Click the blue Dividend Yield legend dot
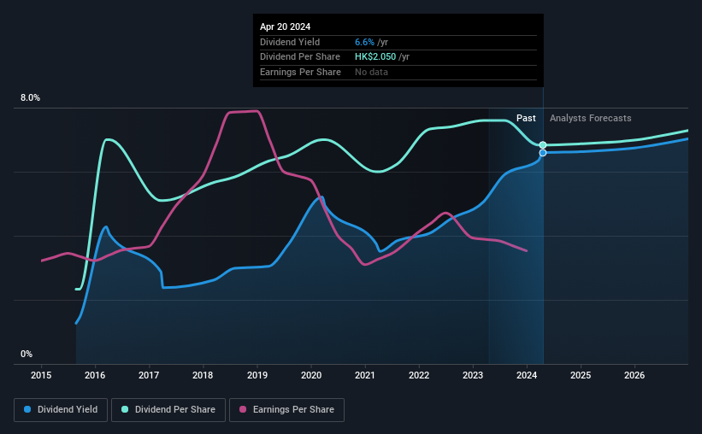The image size is (702, 434). [x=27, y=409]
